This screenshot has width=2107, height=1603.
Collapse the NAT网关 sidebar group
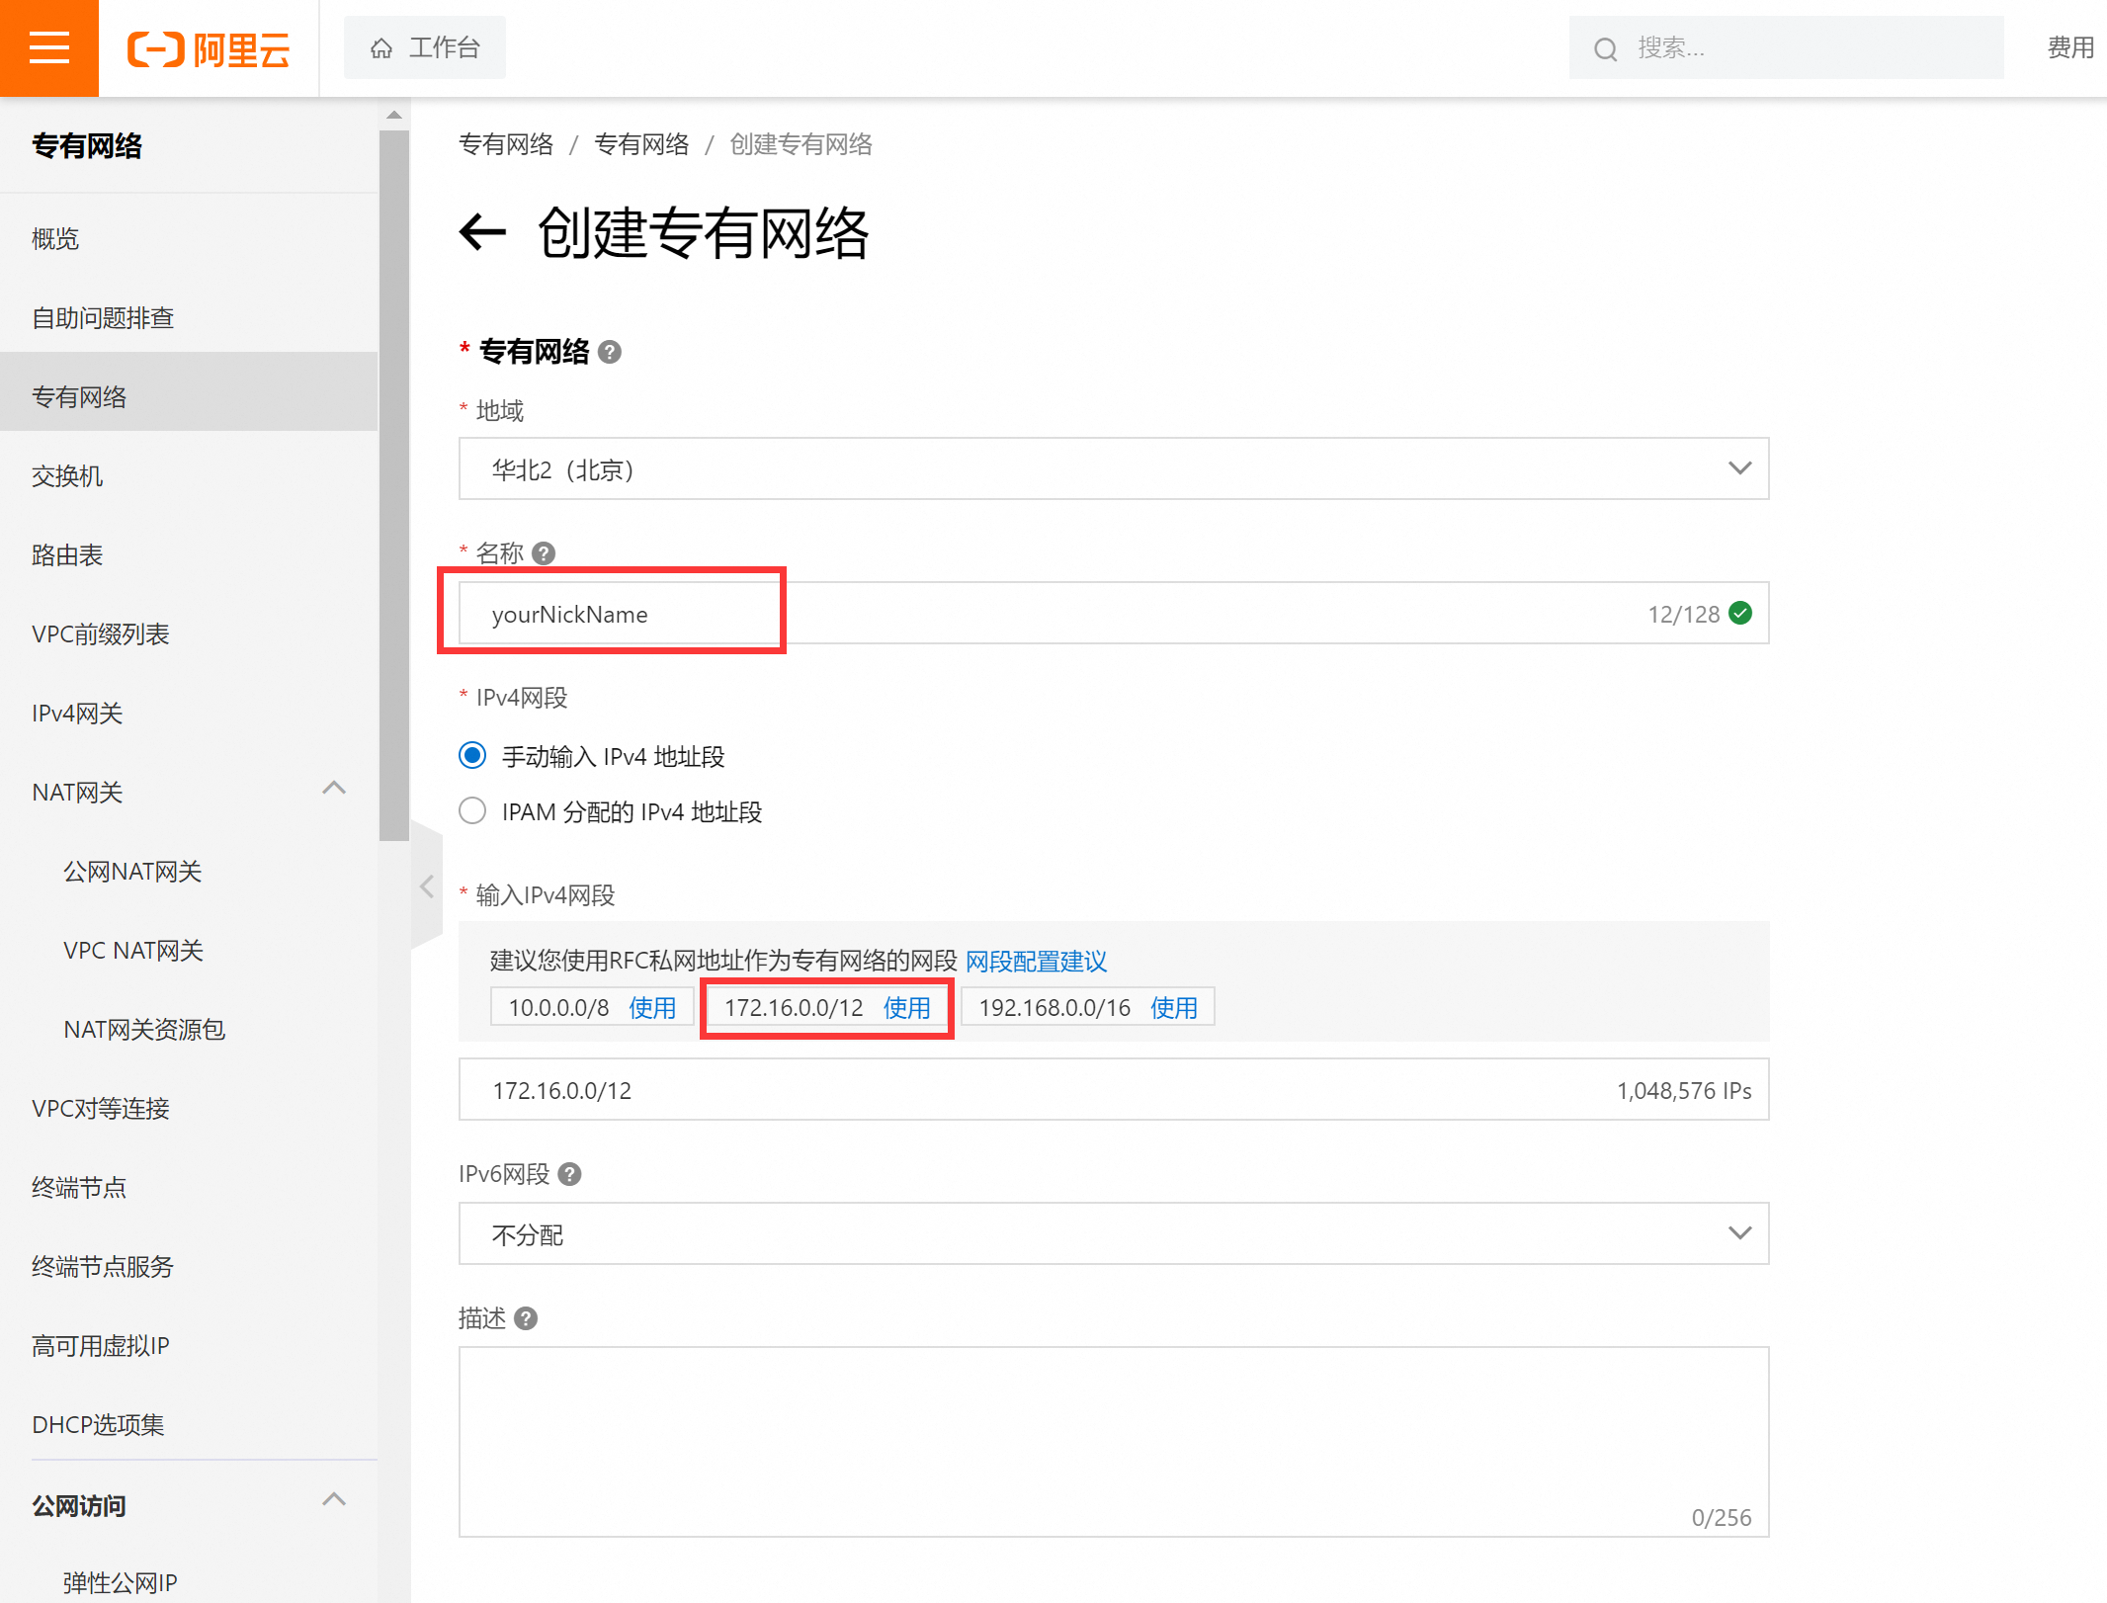pyautogui.click(x=334, y=789)
